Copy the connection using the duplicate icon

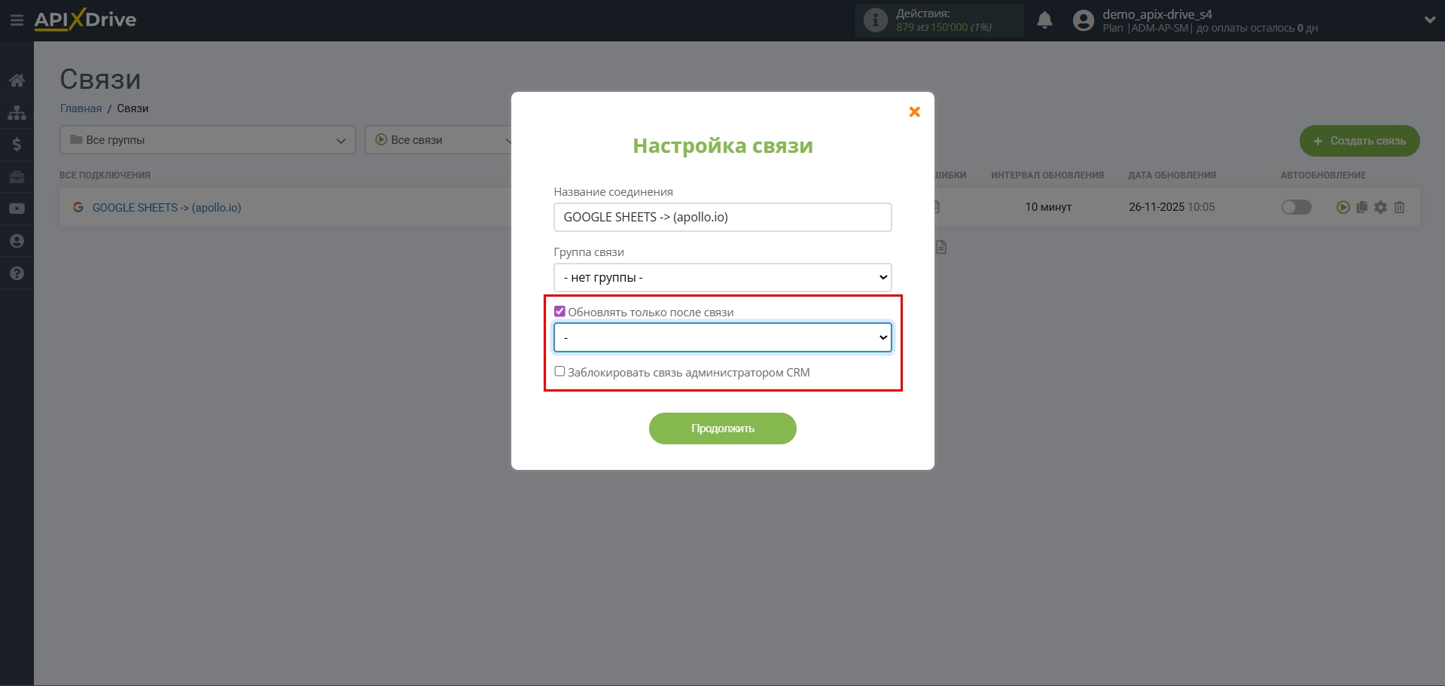click(1361, 207)
